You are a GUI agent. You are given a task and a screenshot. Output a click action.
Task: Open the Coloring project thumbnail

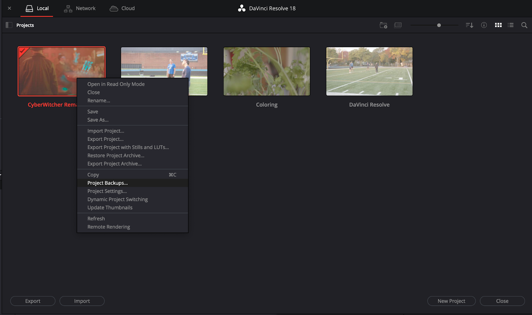(x=266, y=71)
